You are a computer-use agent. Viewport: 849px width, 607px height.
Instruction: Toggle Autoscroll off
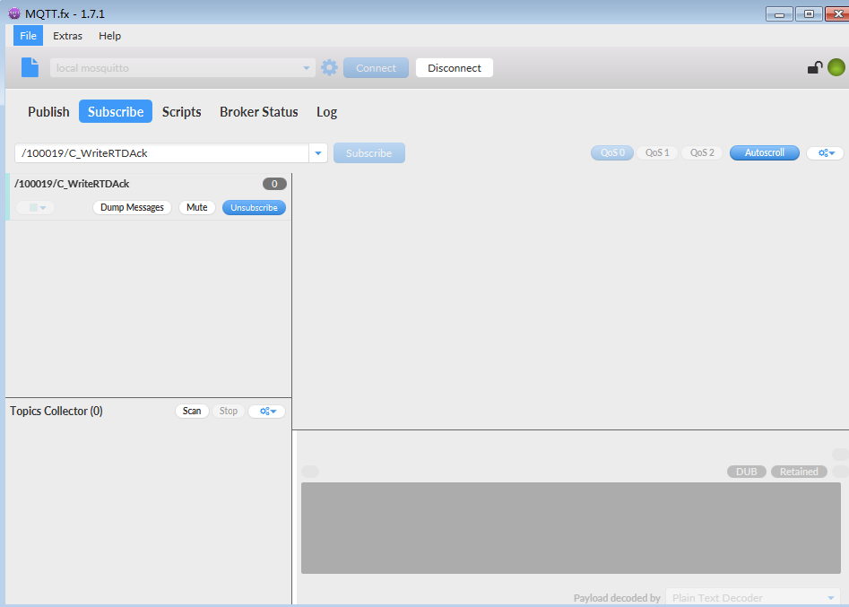pyautogui.click(x=765, y=153)
